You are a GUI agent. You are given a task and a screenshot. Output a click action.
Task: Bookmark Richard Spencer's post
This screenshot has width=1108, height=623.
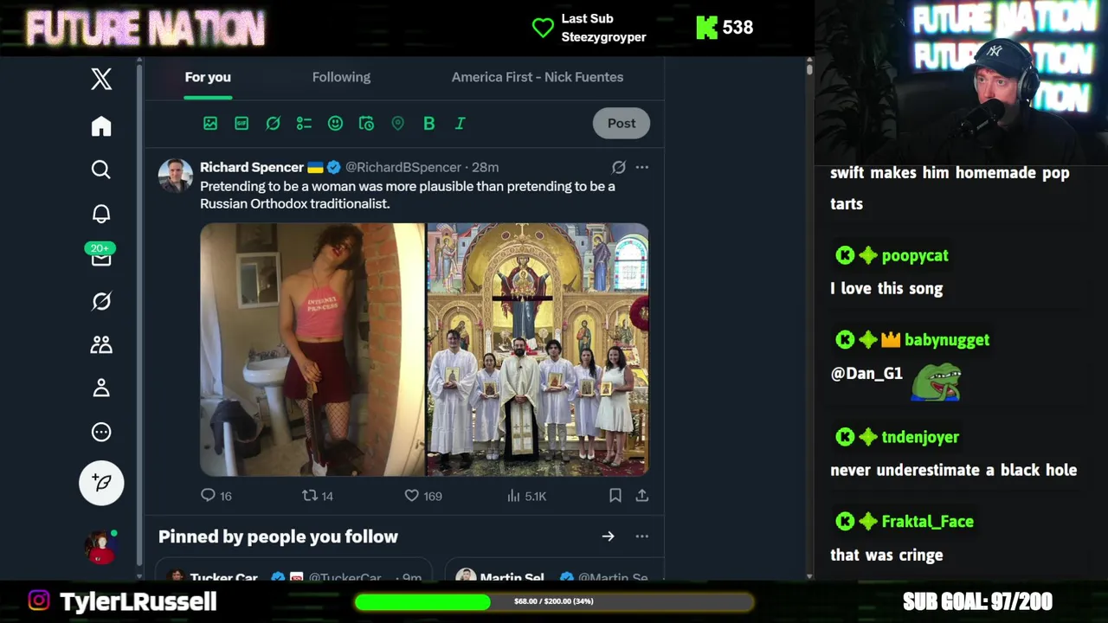[615, 496]
